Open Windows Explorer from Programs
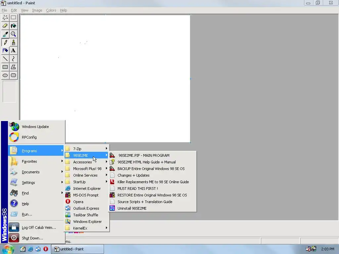This screenshot has height=254, width=339. tap(87, 222)
